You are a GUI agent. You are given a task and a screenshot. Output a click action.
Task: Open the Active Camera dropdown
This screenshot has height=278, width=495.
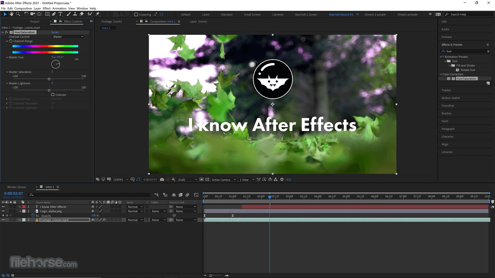224,179
